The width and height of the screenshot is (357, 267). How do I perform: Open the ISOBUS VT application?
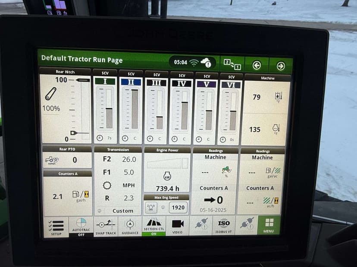(x=224, y=226)
